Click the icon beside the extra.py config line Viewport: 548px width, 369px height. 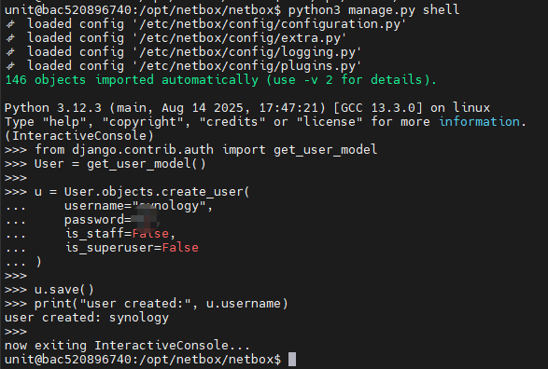click(x=11, y=38)
